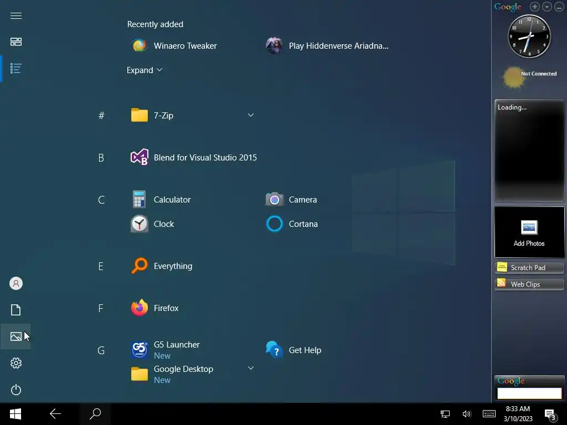Click the taskbar back arrow

(x=55, y=414)
